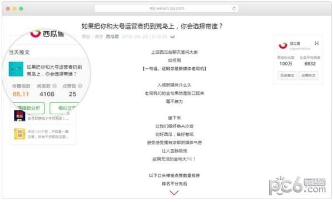Screen dimensions: 333x202
Task: Select the yellow thumbnail article in list
Action: (19, 134)
